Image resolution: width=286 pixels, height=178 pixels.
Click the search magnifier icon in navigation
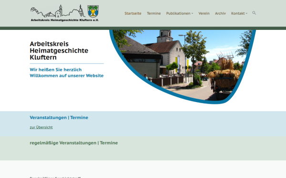pos(254,13)
